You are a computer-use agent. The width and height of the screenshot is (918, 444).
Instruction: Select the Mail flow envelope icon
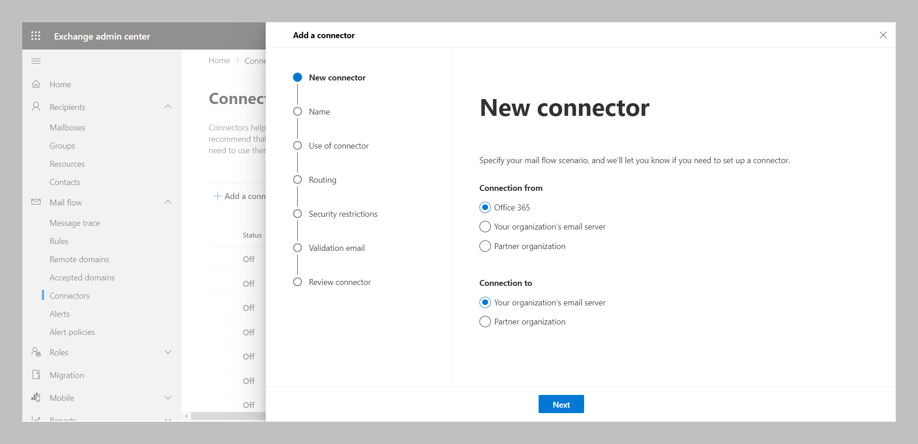click(35, 202)
